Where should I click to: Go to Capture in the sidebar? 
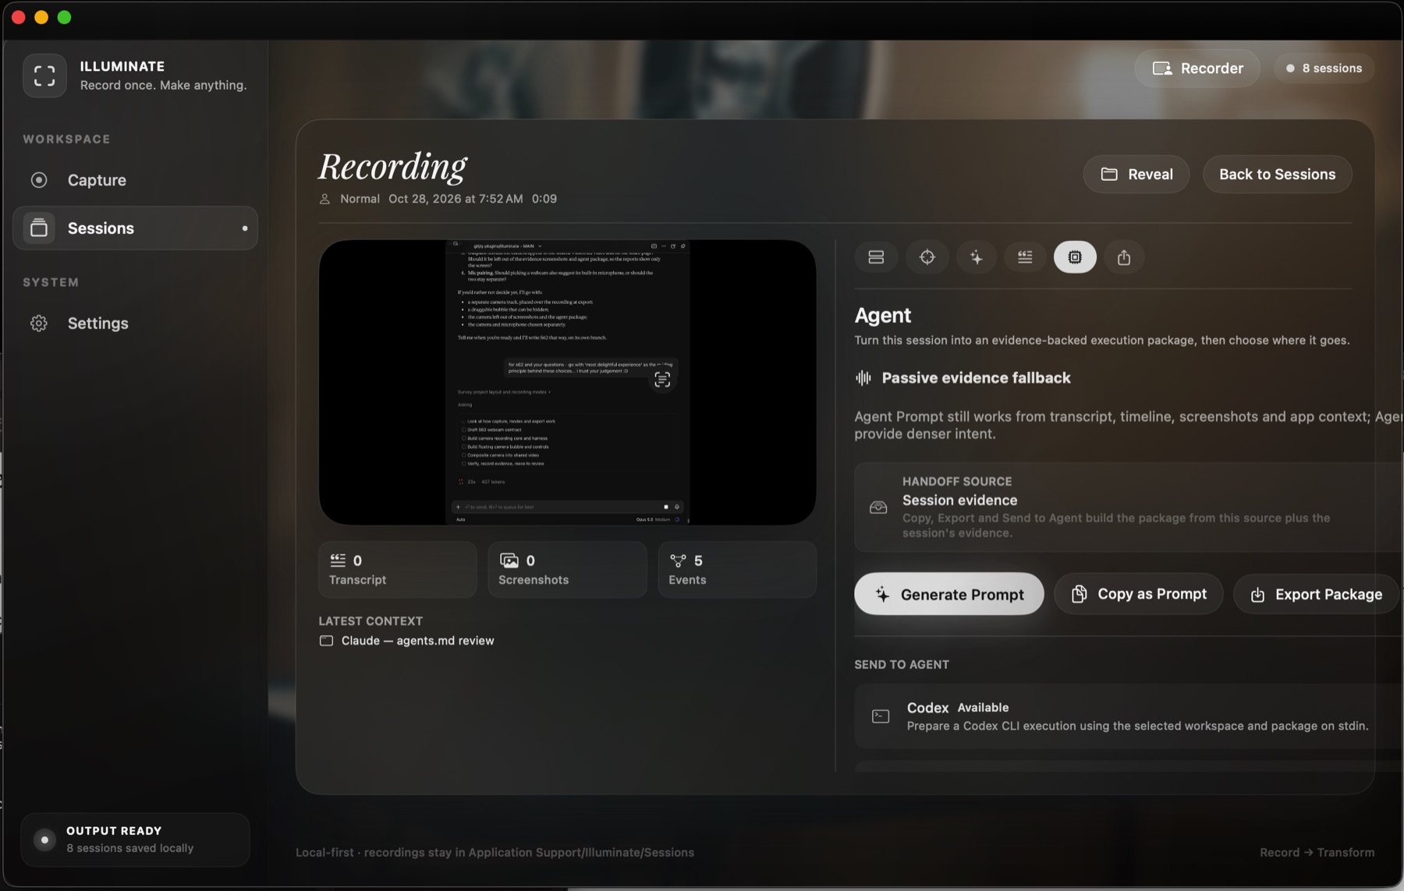[135, 180]
